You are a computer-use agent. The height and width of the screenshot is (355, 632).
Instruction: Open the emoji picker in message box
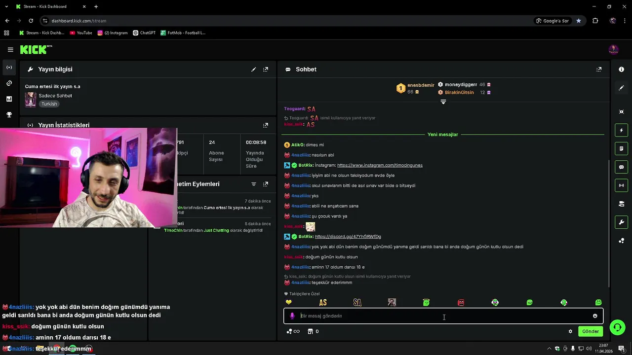tap(595, 316)
